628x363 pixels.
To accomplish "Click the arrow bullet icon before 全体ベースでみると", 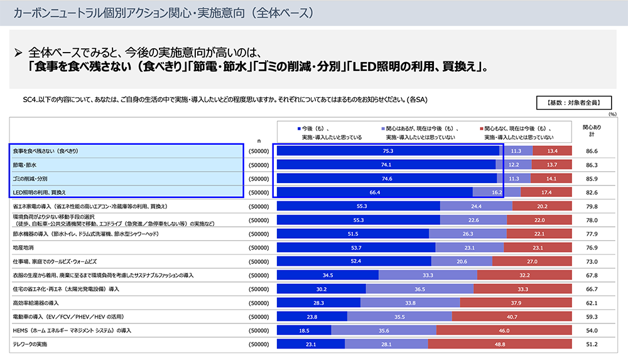I will [x=18, y=53].
